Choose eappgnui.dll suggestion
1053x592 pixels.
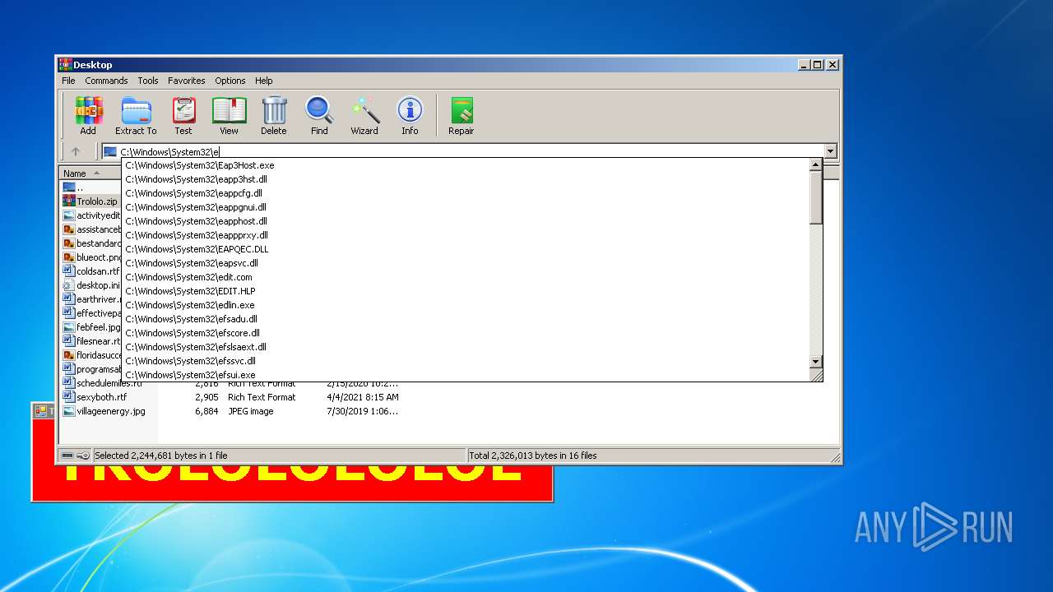pyautogui.click(x=466, y=207)
